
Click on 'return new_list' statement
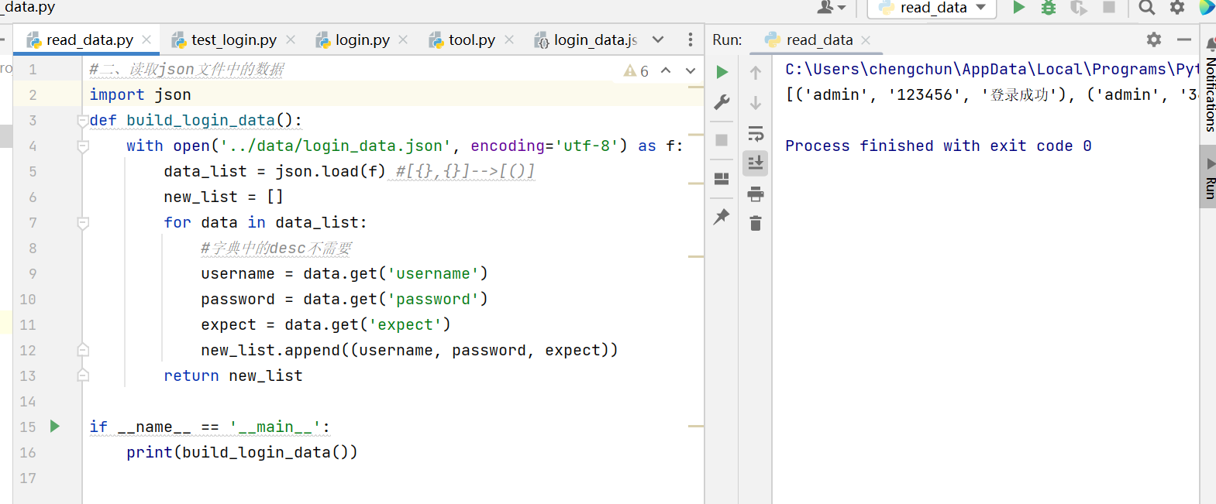[x=233, y=375]
